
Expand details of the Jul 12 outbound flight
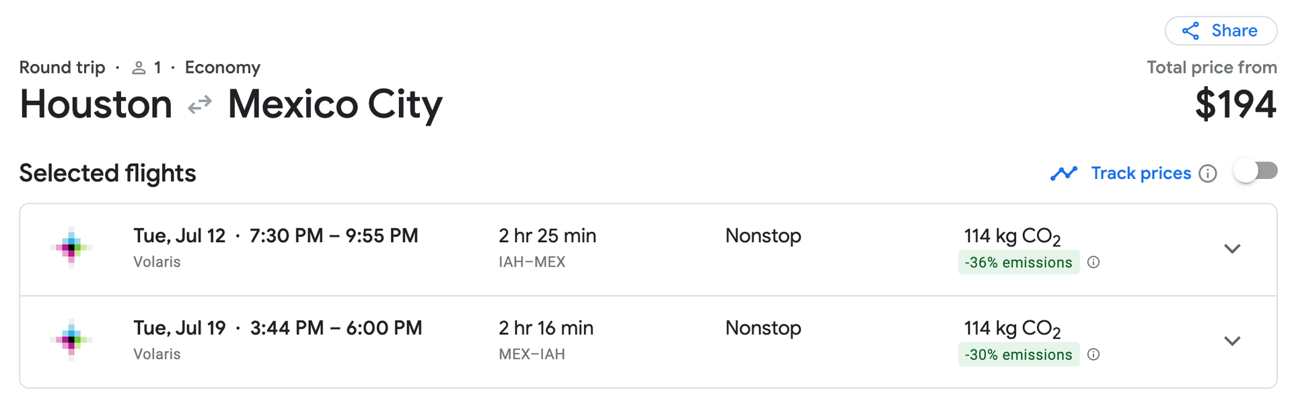pos(1232,248)
